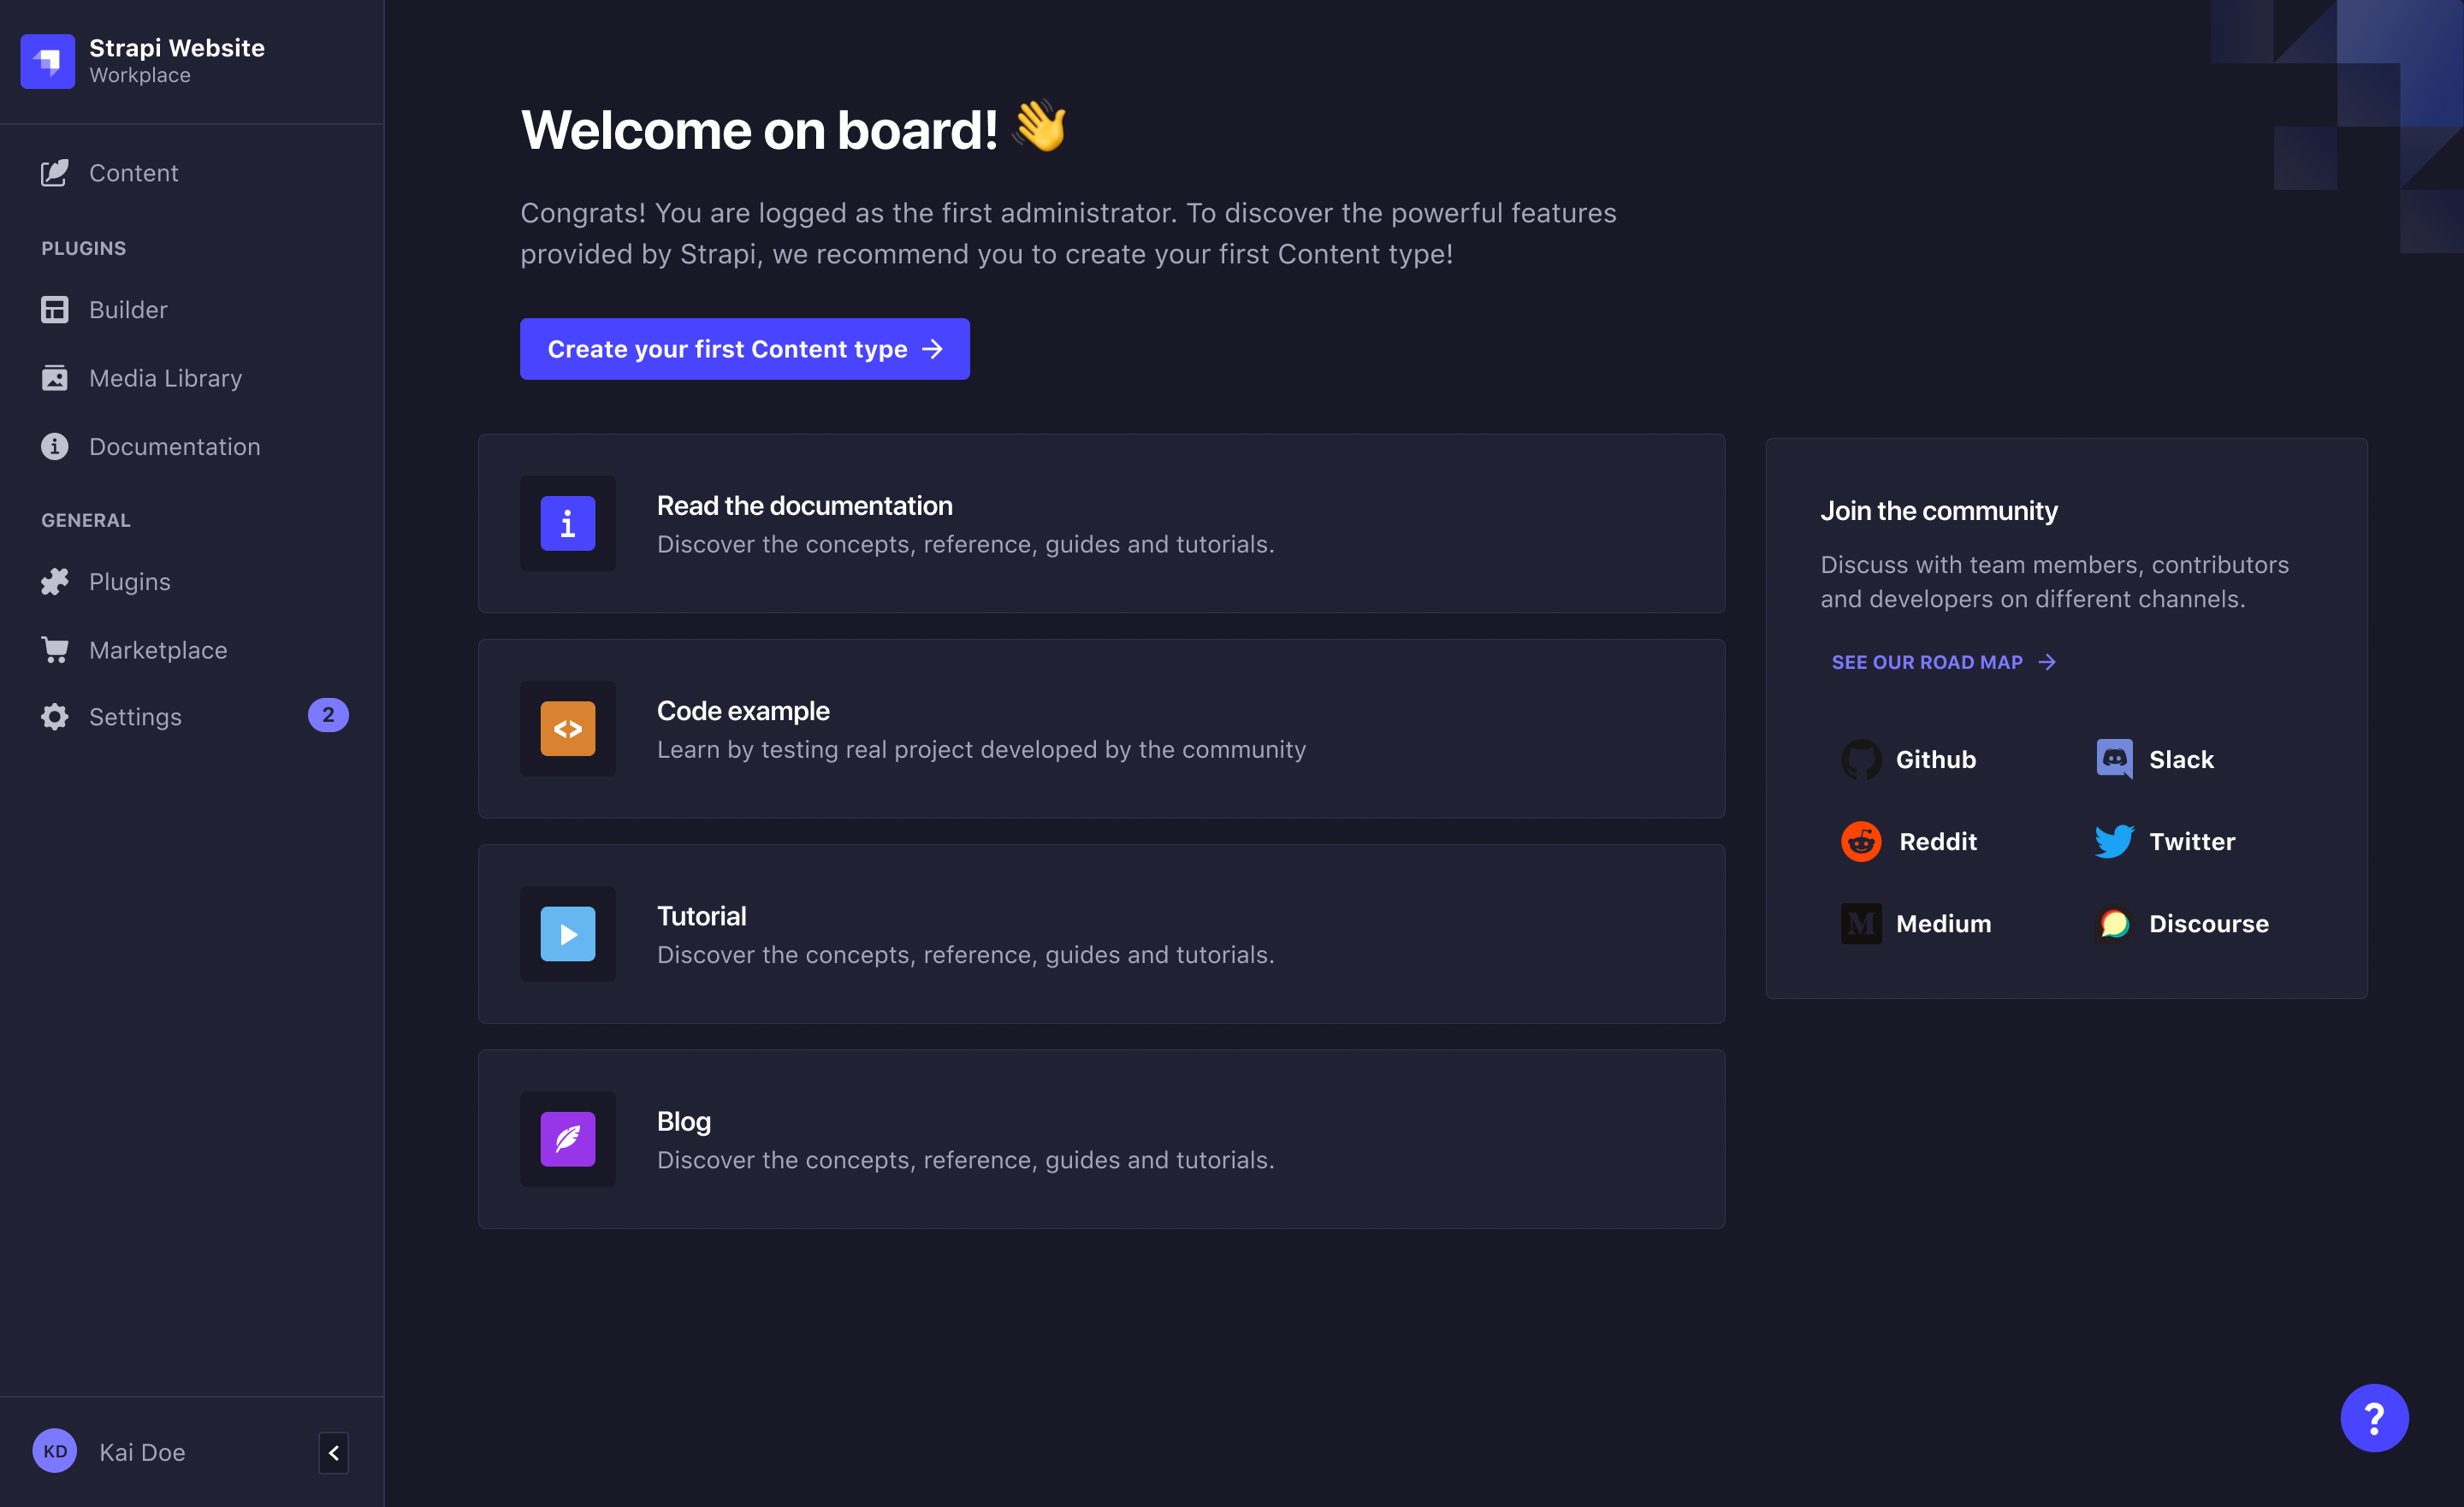Open the Blog feather icon card

pyautogui.click(x=568, y=1139)
